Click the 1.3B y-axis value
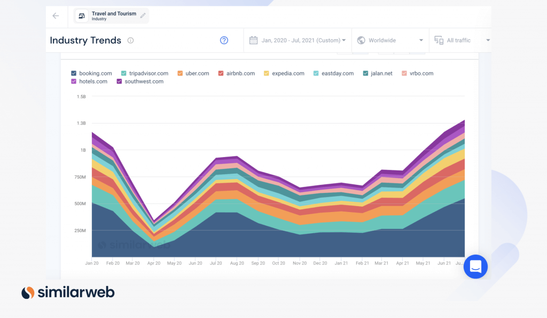 tap(81, 123)
